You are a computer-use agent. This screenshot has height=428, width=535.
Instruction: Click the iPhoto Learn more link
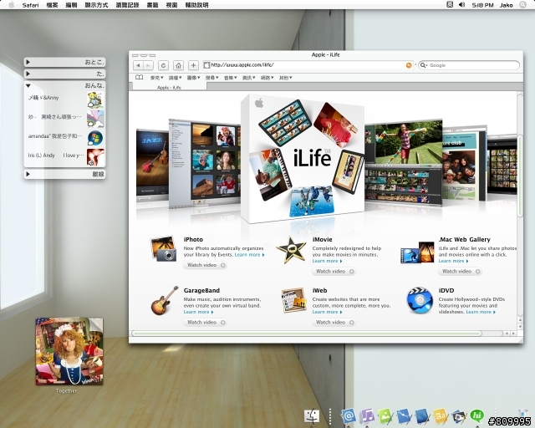click(249, 255)
